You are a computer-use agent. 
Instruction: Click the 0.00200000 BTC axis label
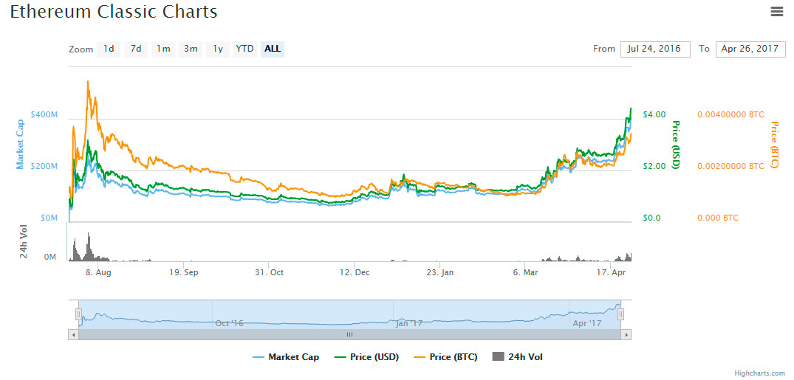point(730,166)
